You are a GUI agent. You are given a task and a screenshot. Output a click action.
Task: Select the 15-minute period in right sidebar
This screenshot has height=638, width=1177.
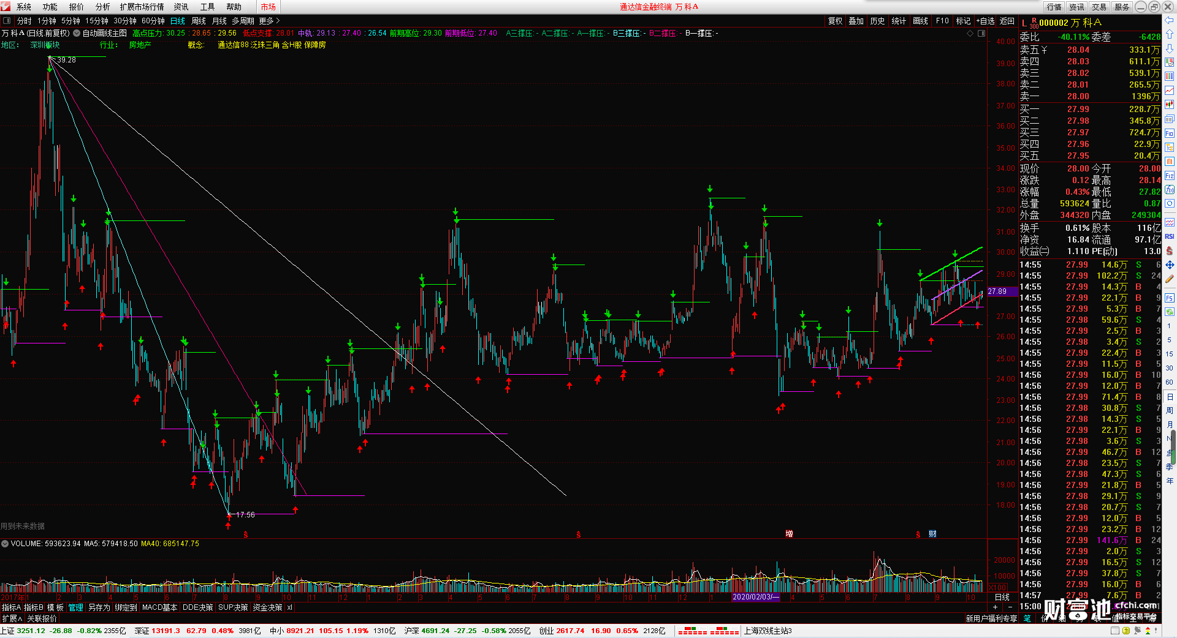click(1170, 354)
